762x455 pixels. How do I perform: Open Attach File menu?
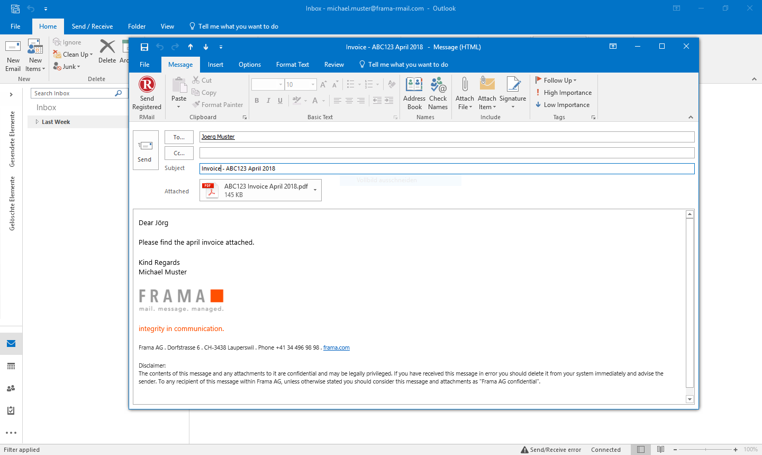coord(465,94)
